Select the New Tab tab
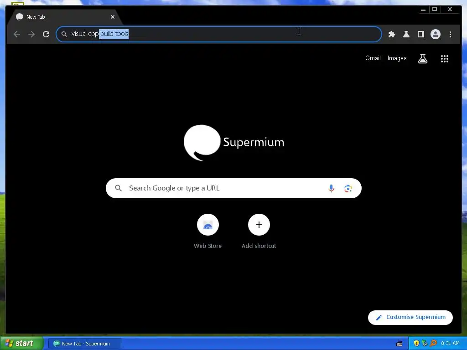The width and height of the screenshot is (467, 350). (64, 17)
